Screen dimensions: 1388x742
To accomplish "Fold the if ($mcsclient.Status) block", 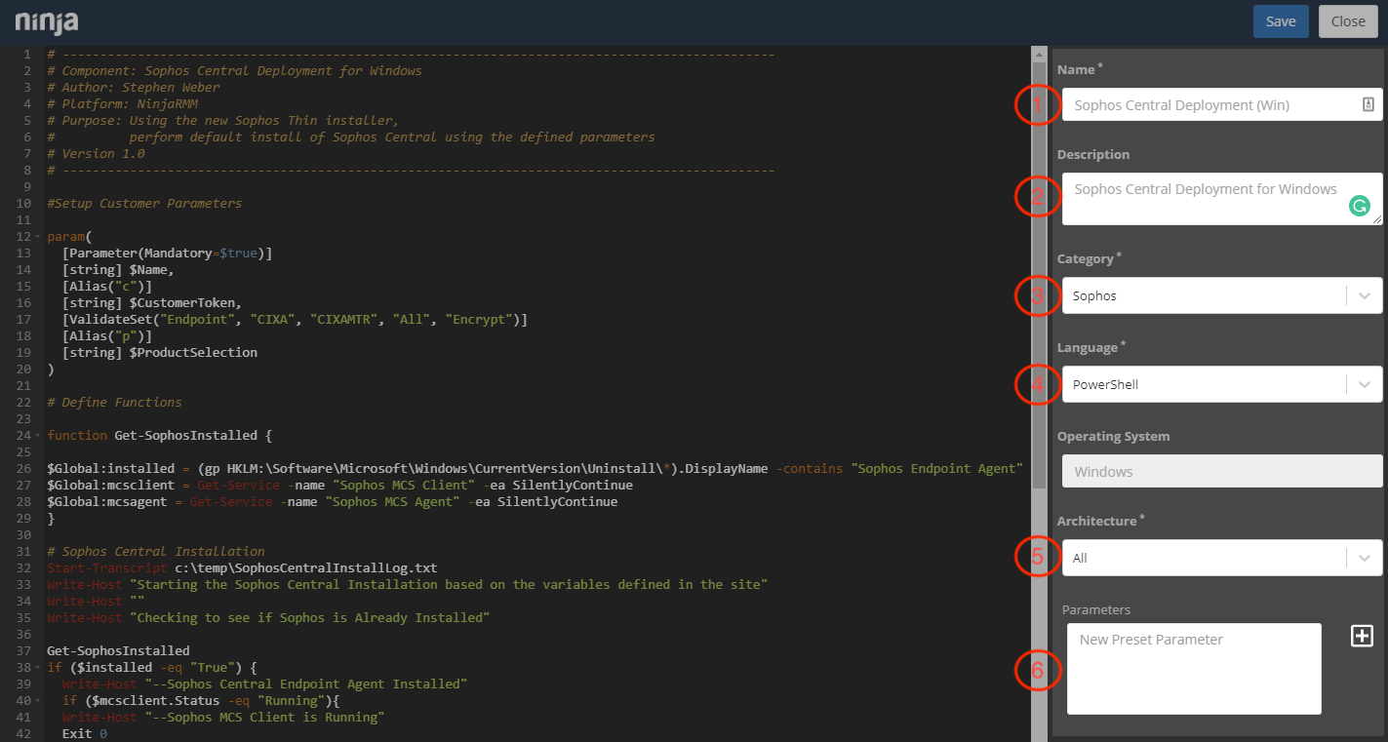I will [39, 701].
